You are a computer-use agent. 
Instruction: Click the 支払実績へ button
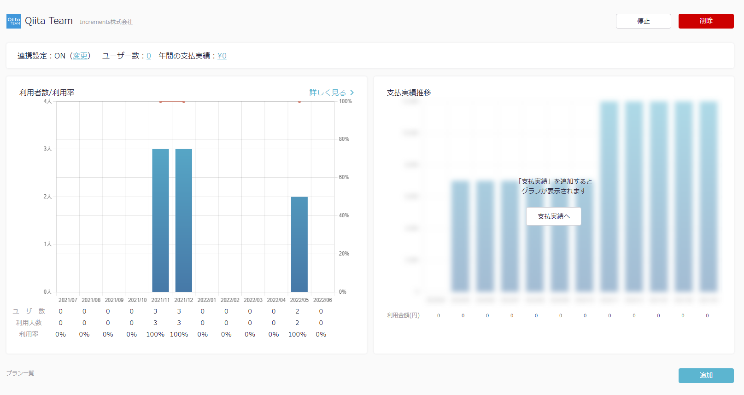pyautogui.click(x=553, y=216)
